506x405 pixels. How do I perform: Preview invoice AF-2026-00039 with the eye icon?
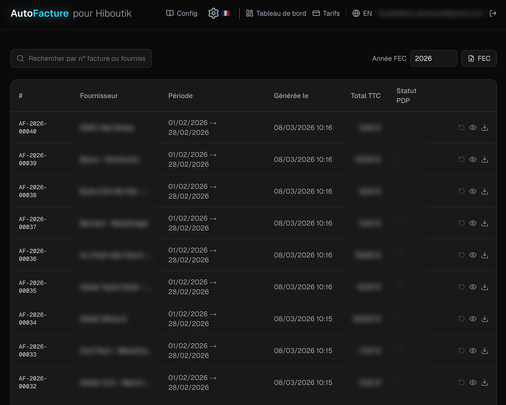pyautogui.click(x=473, y=159)
